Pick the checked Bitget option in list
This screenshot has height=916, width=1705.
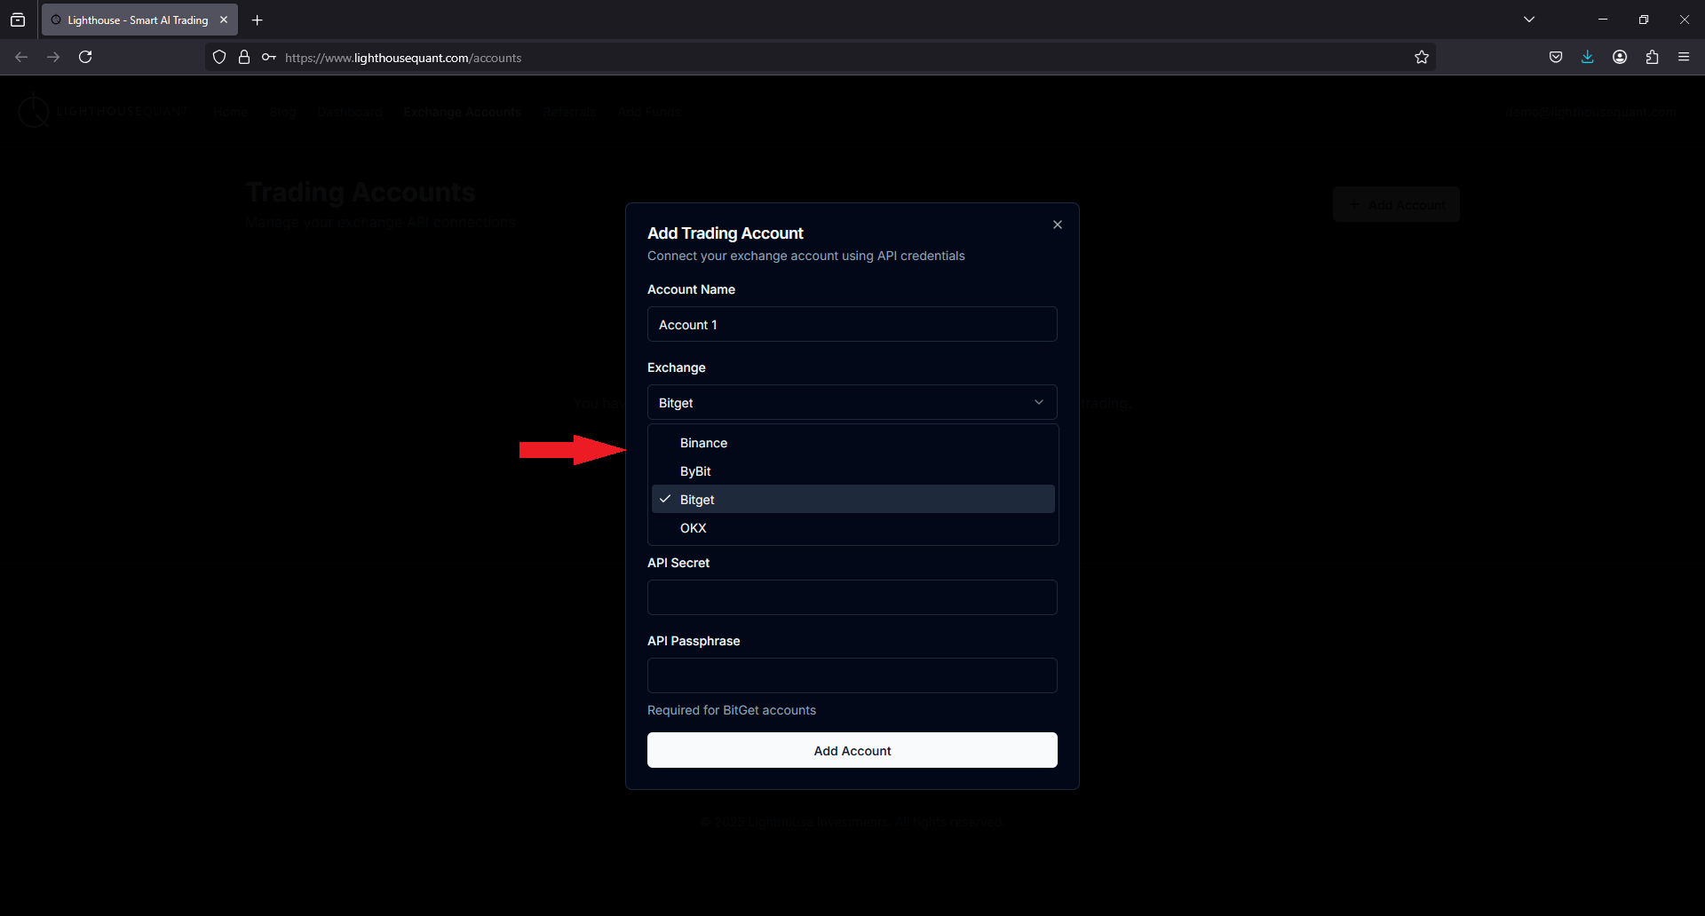pyautogui.click(x=852, y=500)
